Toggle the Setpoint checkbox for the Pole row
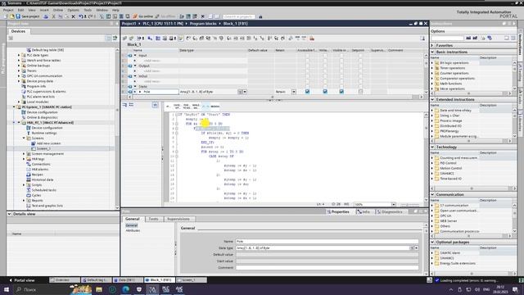This screenshot has height=295, width=524. point(360,92)
